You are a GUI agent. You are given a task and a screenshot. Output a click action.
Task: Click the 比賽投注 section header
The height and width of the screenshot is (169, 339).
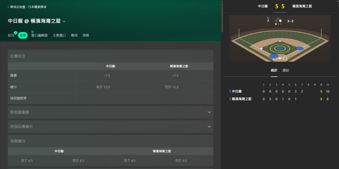(110, 56)
